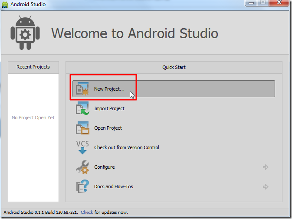Choose Import Project text
This screenshot has height=219, width=292.
point(109,108)
